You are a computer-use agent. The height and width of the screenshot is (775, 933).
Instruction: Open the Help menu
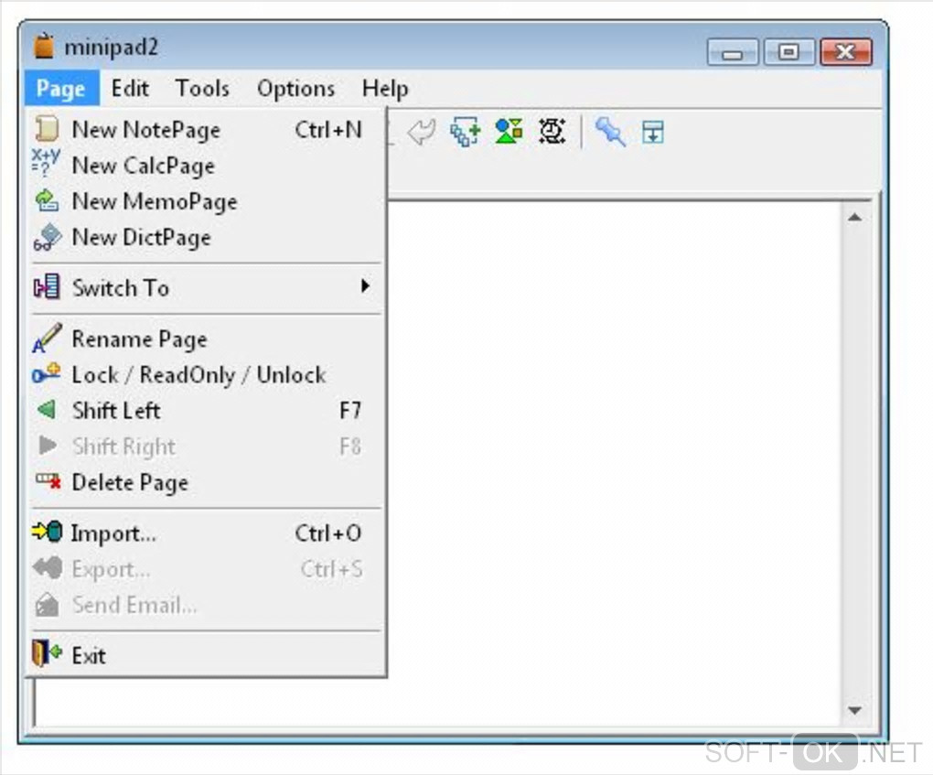coord(385,88)
